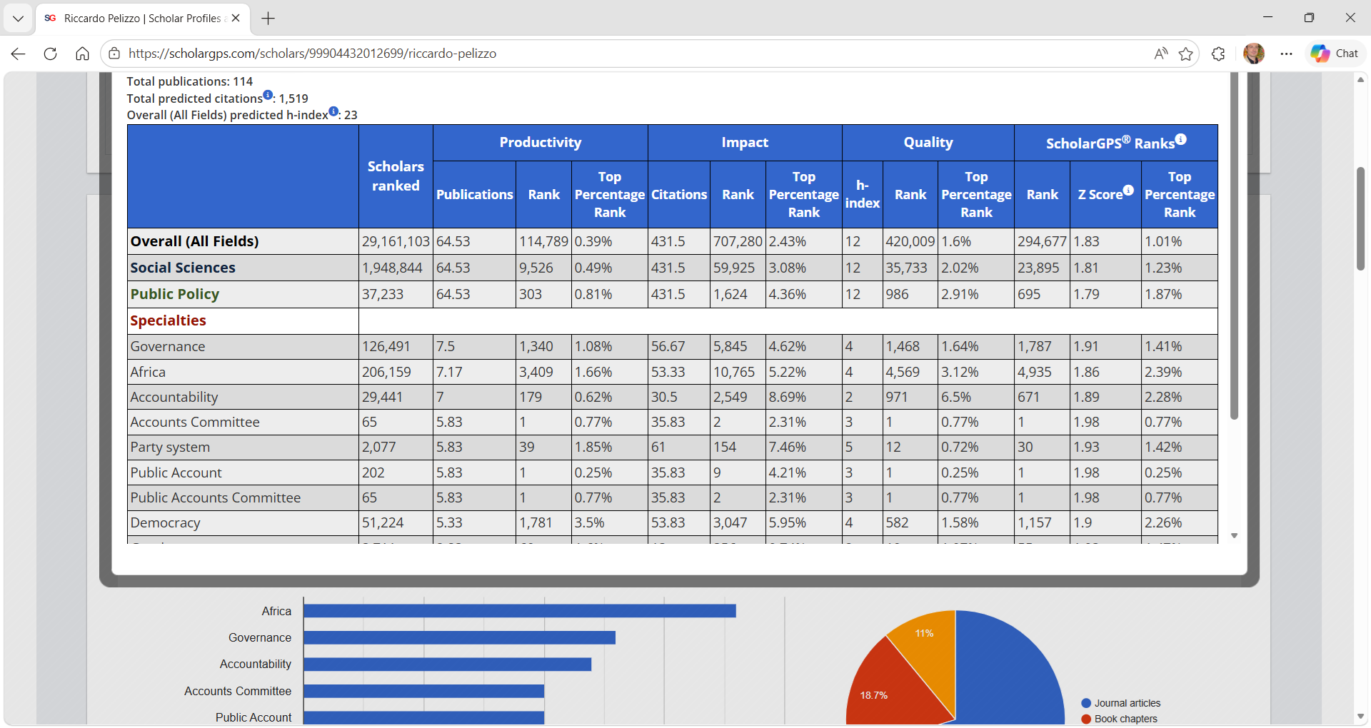
Task: Click the Book chapters legend swatch
Action: point(1086,719)
